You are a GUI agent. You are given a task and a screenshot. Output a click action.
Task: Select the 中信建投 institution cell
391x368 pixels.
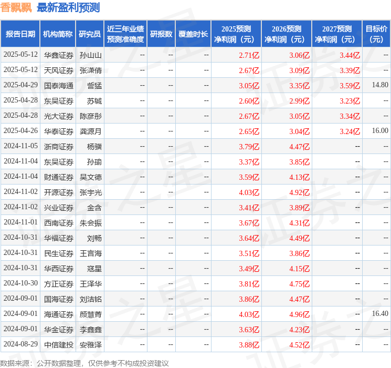click(x=59, y=345)
